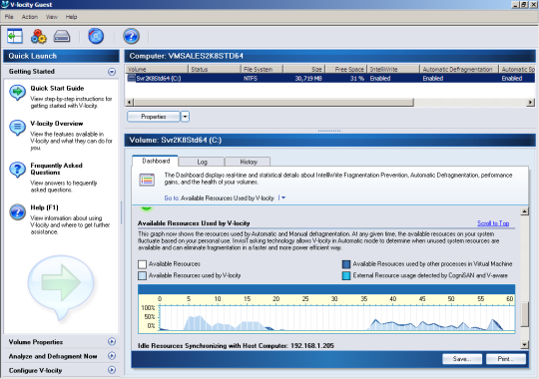This screenshot has width=539, height=379.
Task: Switch to the History tab
Action: coord(249,162)
